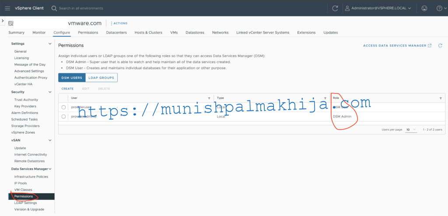Open Licensing in sidebar
448x216 pixels.
[x=21, y=58]
